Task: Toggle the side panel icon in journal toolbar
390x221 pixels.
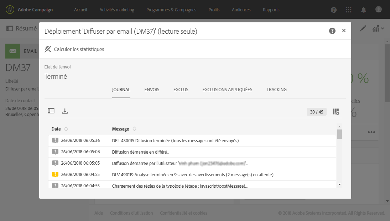Action: point(51,111)
